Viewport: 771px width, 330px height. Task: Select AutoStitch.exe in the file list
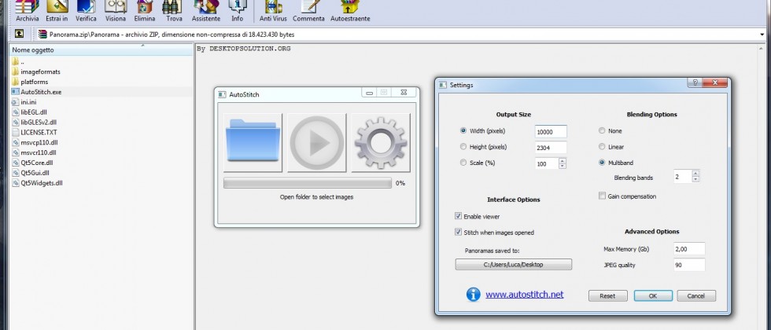41,92
